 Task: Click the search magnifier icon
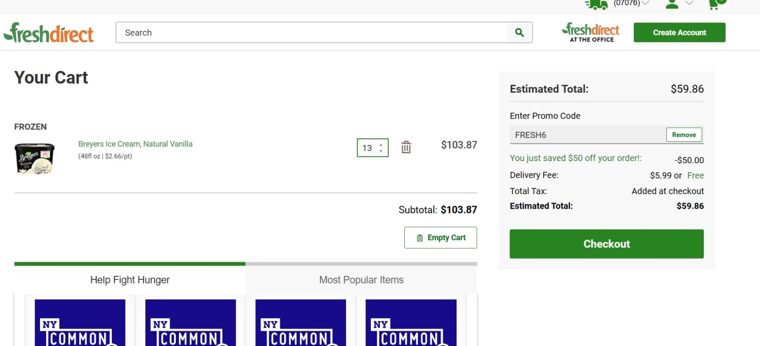[x=519, y=32]
